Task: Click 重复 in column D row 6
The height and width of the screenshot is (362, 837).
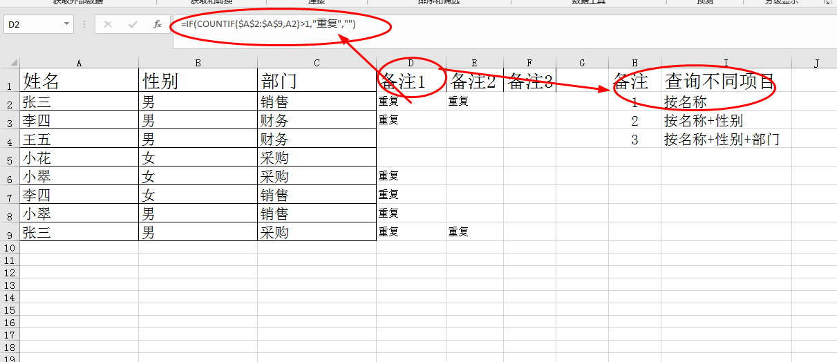Action: [x=411, y=176]
